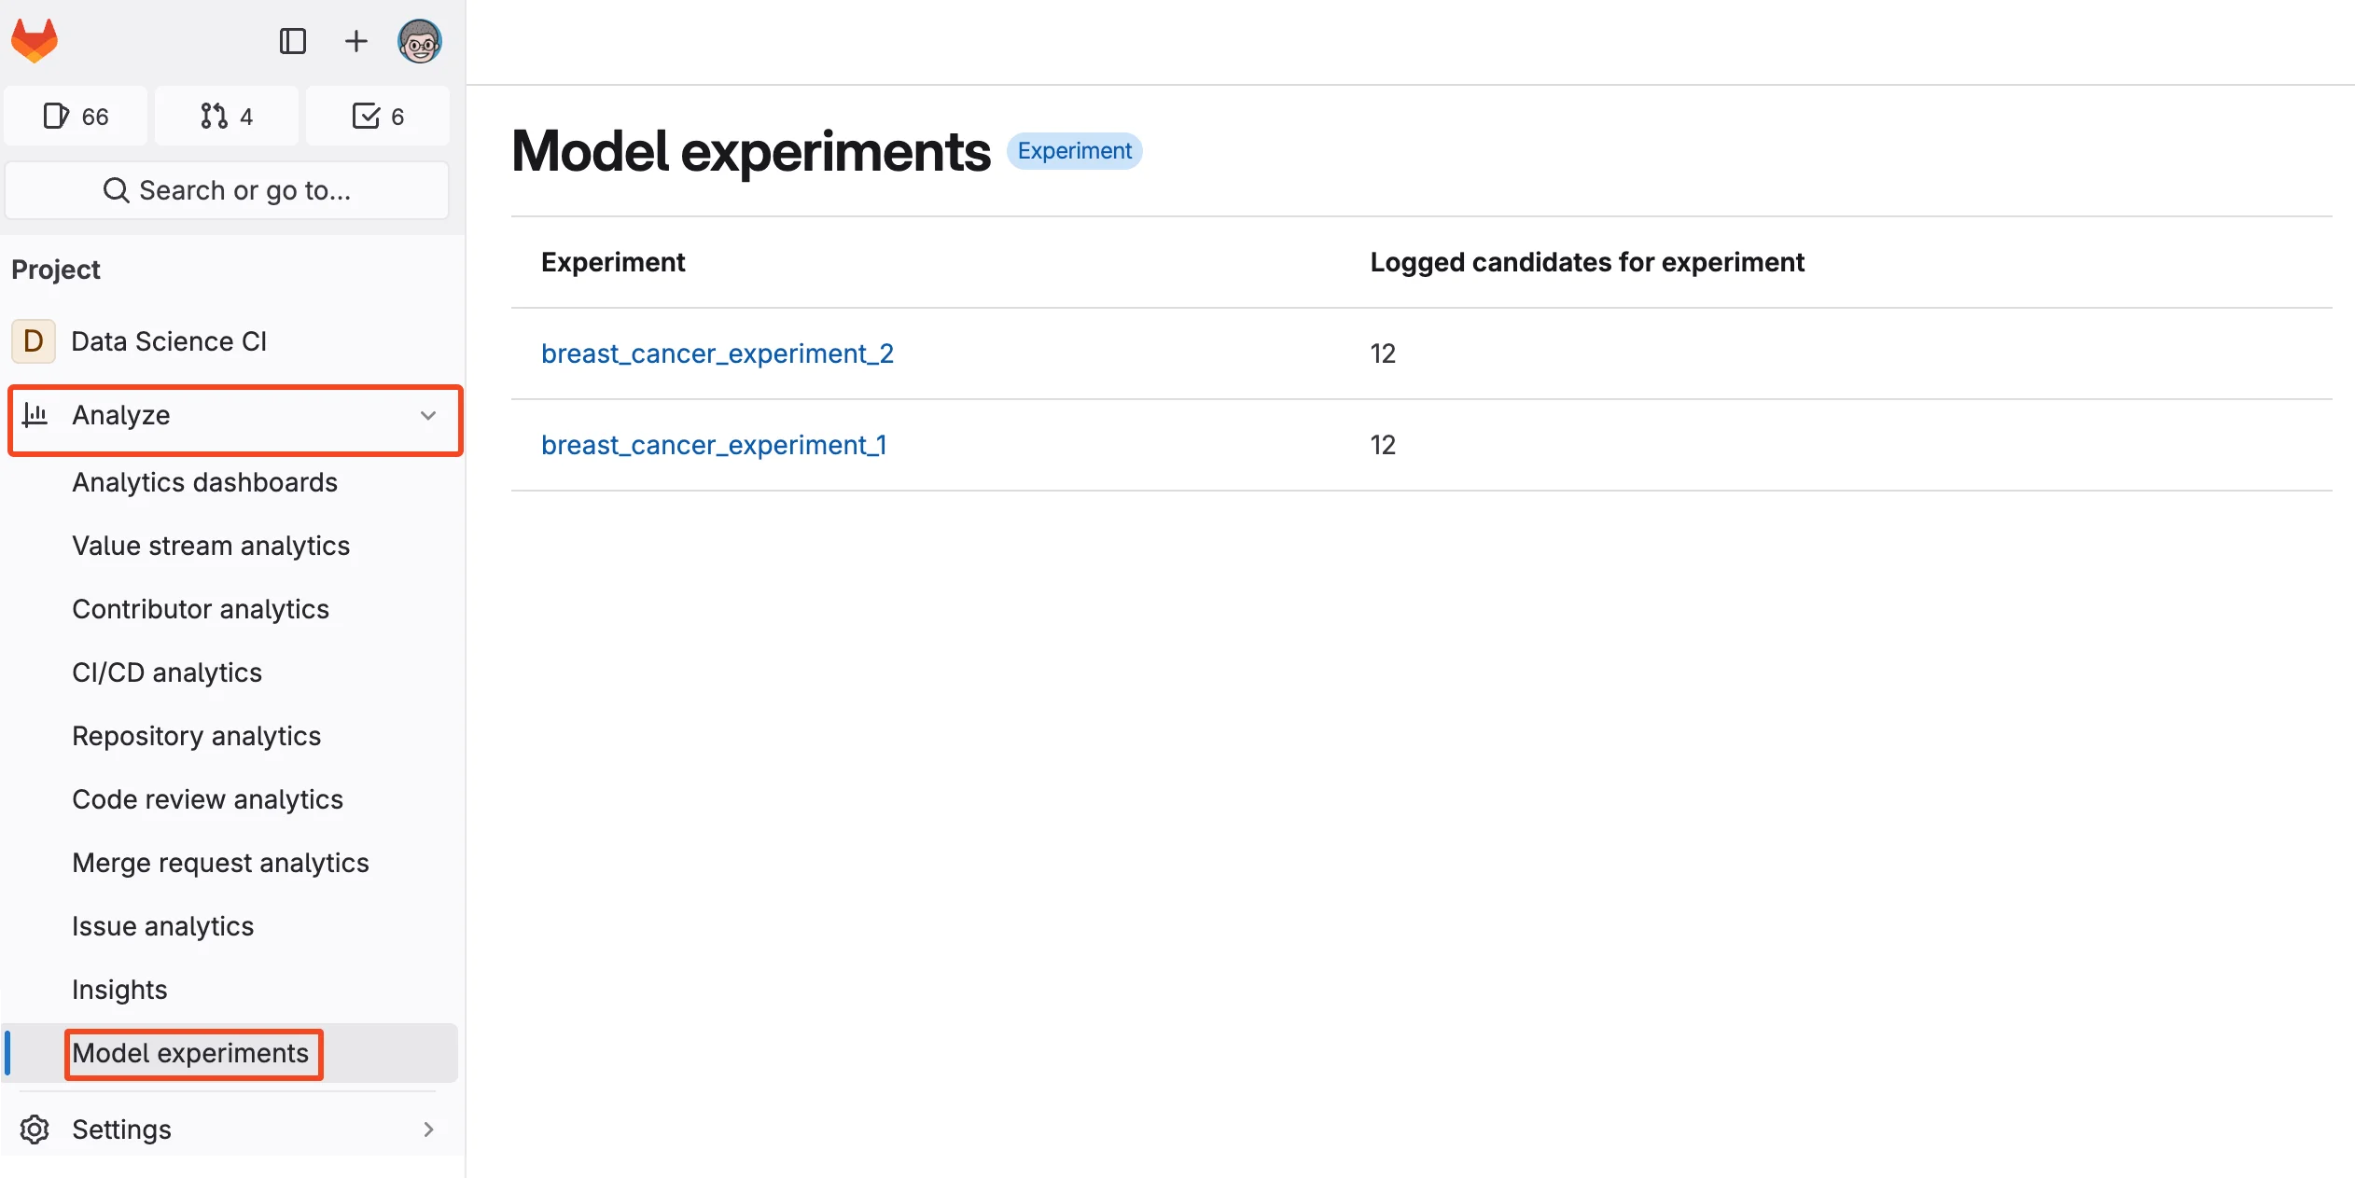Open the create new item plus icon
Viewport: 2355px width, 1178px height.
click(355, 41)
